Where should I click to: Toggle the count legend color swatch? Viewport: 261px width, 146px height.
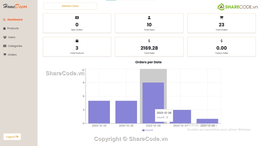pyautogui.click(x=143, y=130)
